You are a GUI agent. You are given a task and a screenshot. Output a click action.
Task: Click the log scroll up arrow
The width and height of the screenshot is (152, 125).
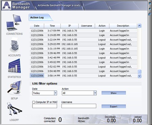[x=140, y=26]
